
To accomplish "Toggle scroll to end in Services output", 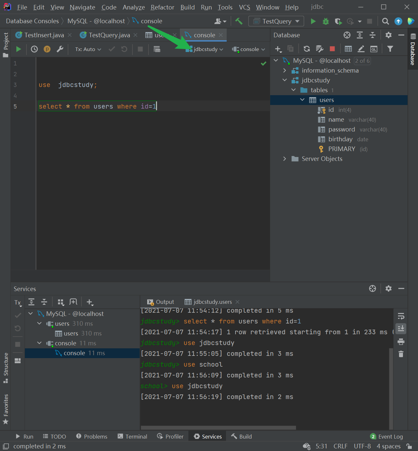I will tap(401, 328).
